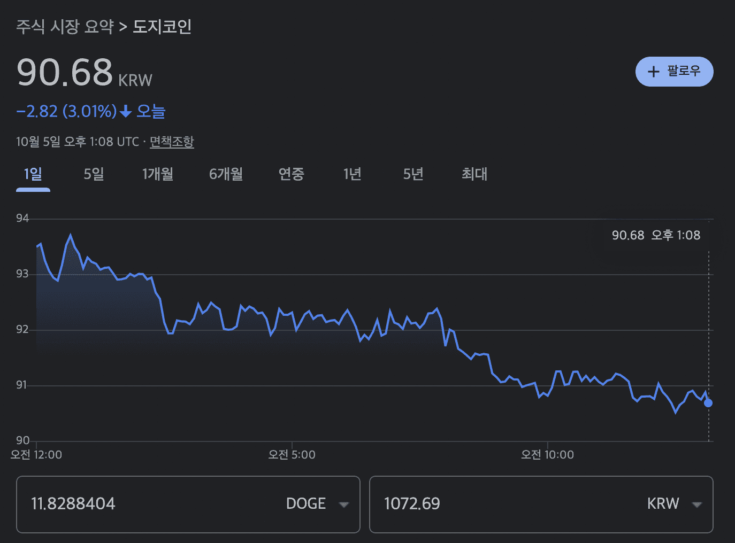Click the 오전 10:00 axis label
This screenshot has height=543, width=735.
pyautogui.click(x=547, y=455)
